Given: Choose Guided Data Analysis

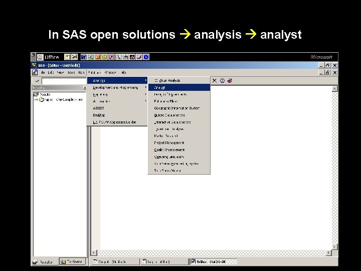Looking at the screenshot, I should [179, 115].
